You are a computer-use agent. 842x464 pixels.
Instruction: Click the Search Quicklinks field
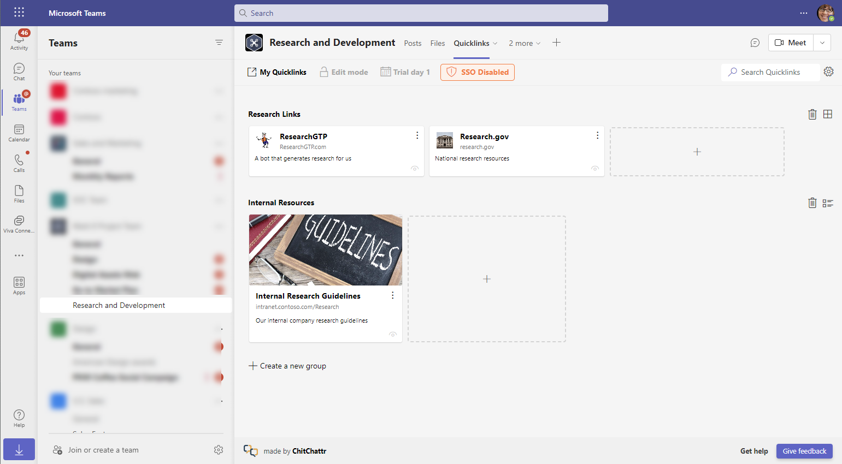point(770,72)
